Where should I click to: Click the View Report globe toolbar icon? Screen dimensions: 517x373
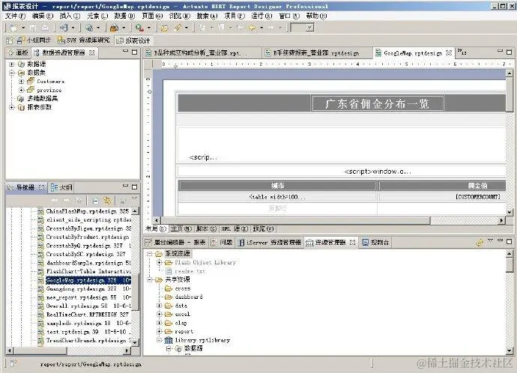click(x=89, y=28)
